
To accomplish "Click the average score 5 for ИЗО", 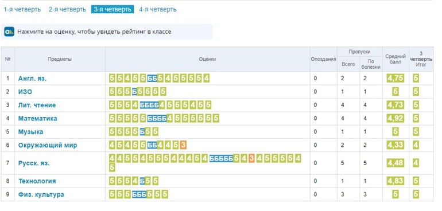I will 396,92.
